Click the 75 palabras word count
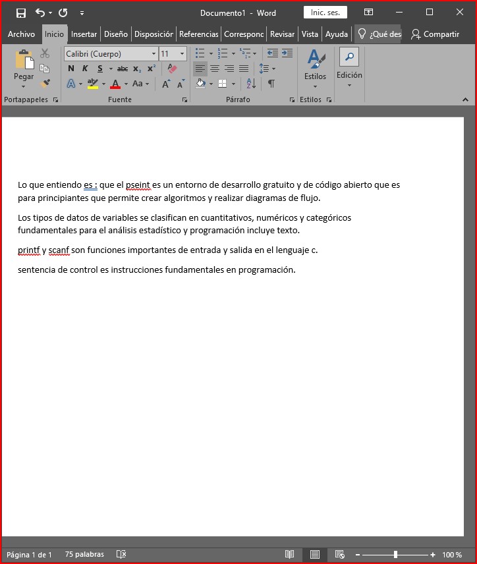 84,555
